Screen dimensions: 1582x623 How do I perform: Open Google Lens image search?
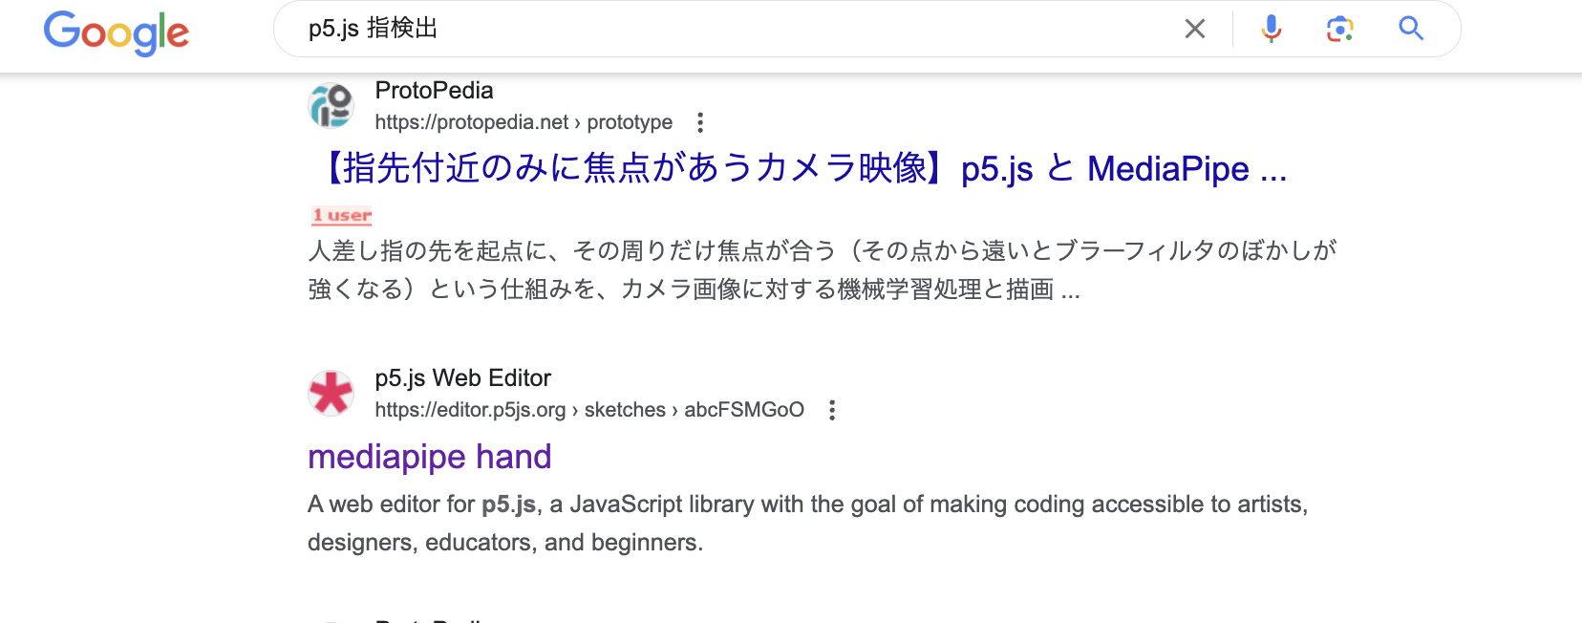point(1339,29)
